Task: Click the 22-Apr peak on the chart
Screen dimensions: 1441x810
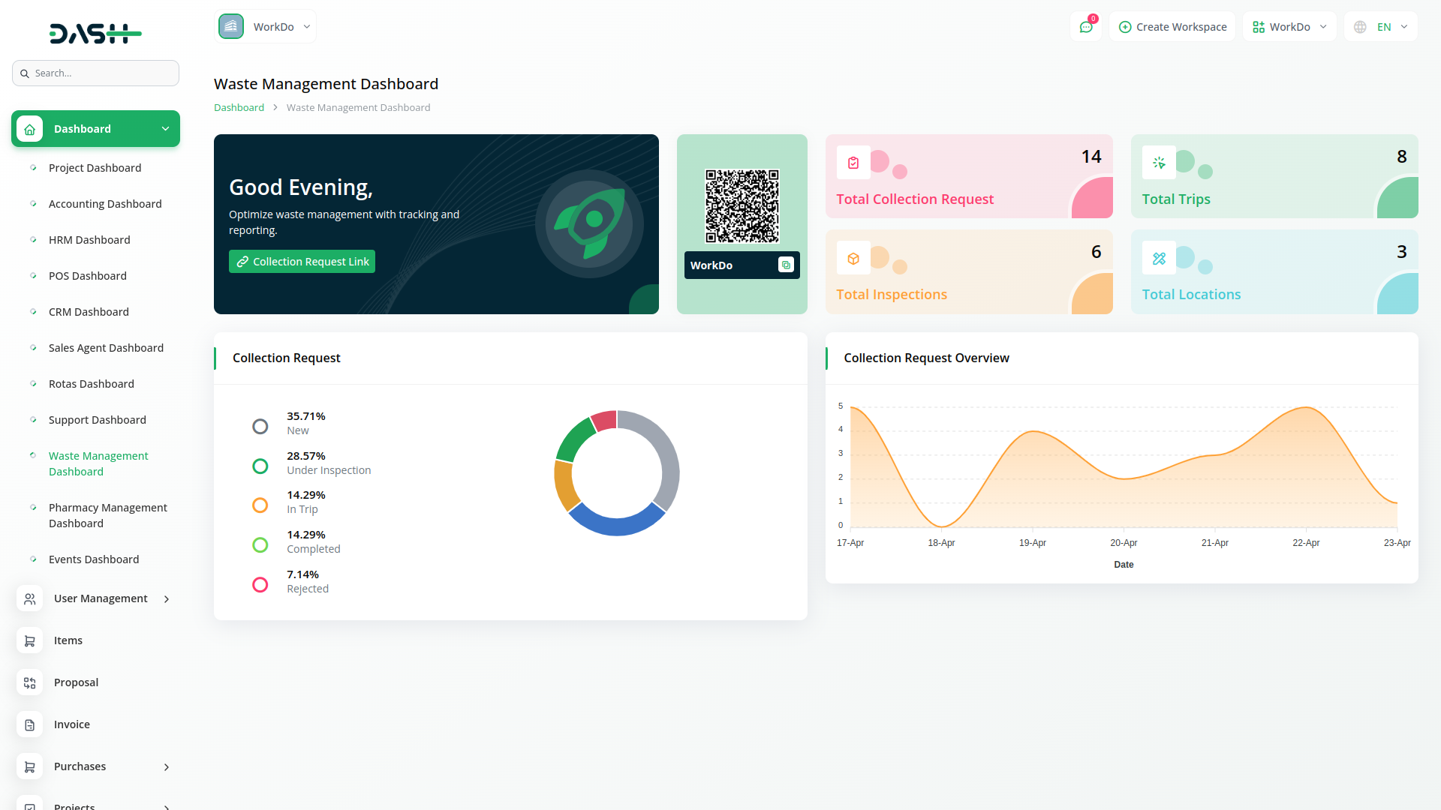Action: 1306,407
